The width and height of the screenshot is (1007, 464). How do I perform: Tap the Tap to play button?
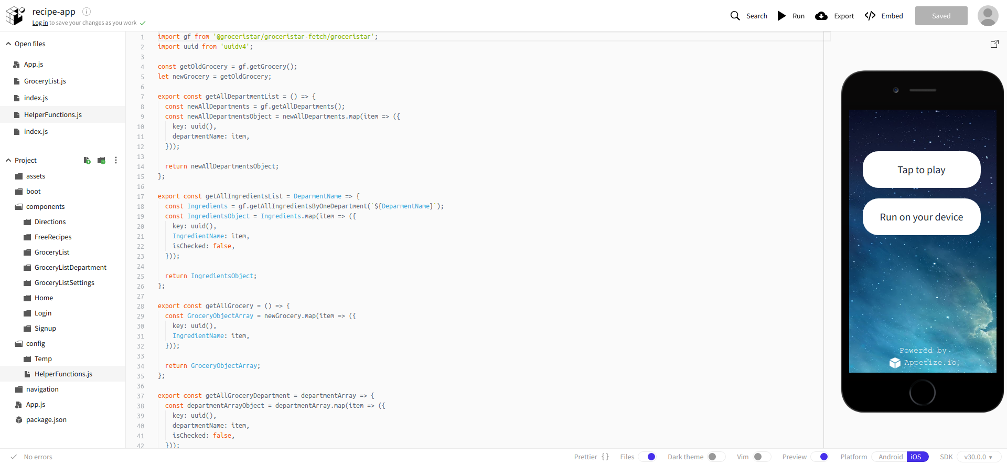pyautogui.click(x=922, y=170)
